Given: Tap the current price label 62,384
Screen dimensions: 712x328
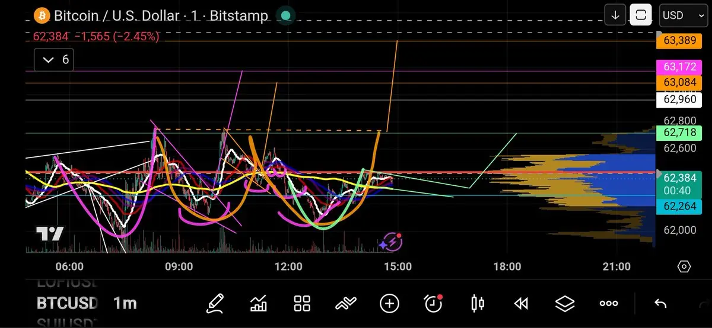Looking at the screenshot, I should (679, 184).
